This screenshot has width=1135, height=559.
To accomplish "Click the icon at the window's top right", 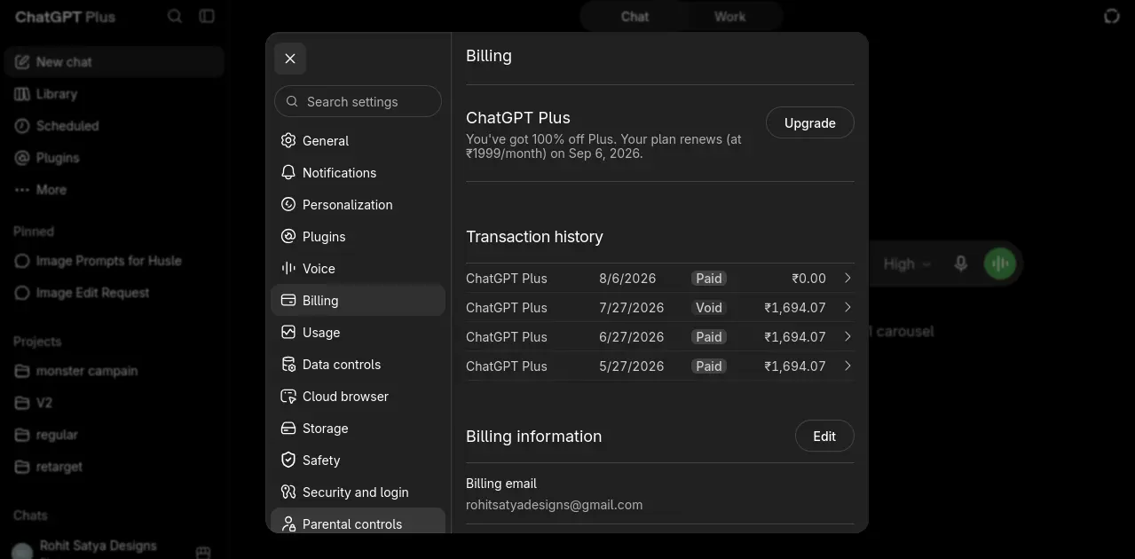I will [1111, 16].
